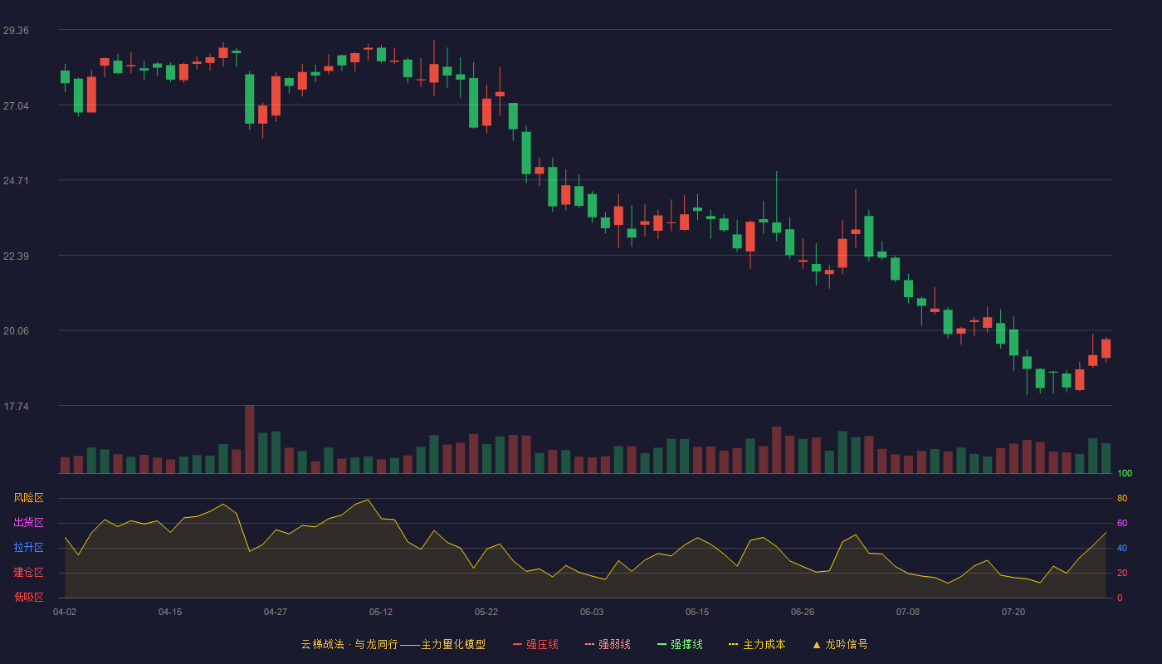Image resolution: width=1162 pixels, height=664 pixels.
Task: Click the 17.74 price axis label
Action: (16, 406)
